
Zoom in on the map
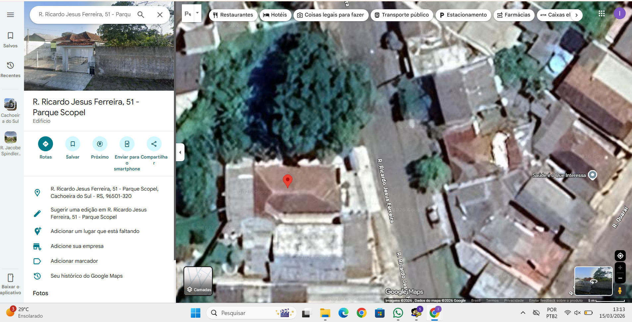pyautogui.click(x=620, y=268)
